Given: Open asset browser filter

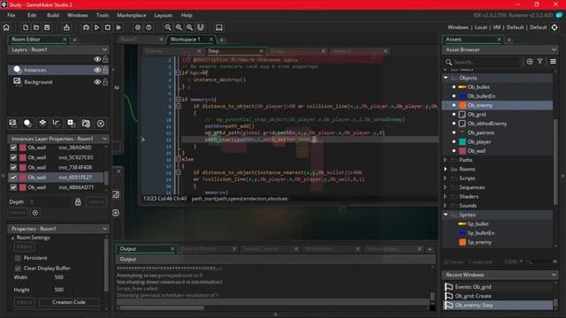Looking at the screenshot, I should [x=540, y=62].
